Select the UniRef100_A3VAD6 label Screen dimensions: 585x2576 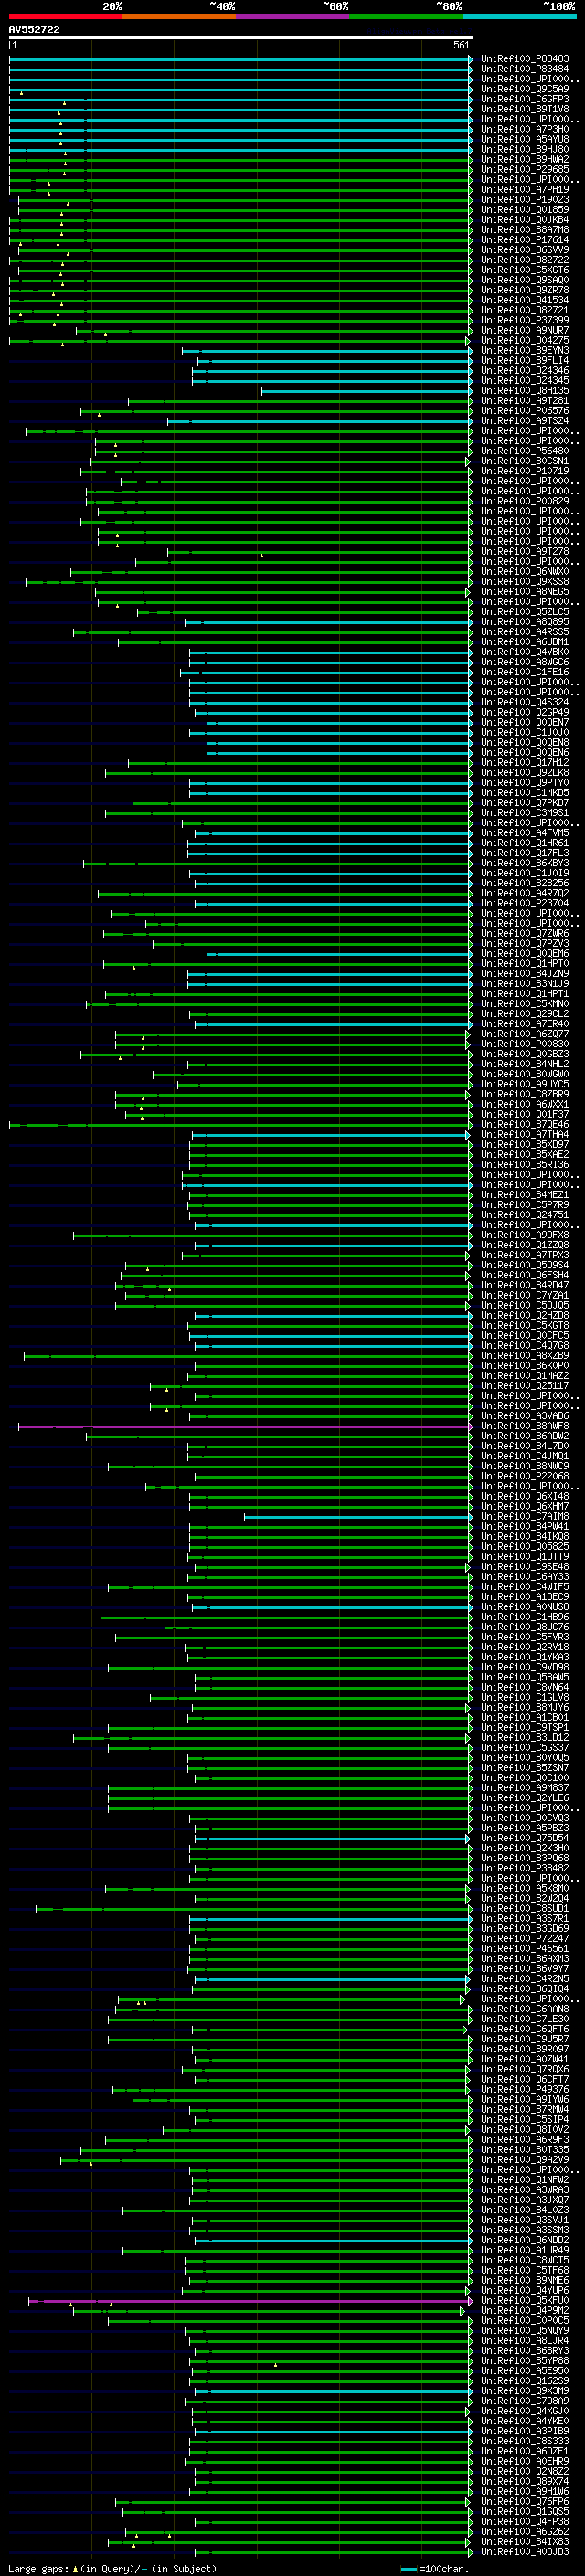point(525,1416)
